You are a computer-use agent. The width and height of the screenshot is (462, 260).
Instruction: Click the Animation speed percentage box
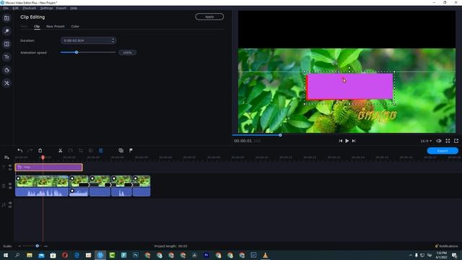pyautogui.click(x=127, y=53)
